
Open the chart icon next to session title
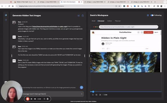tap(79, 15)
